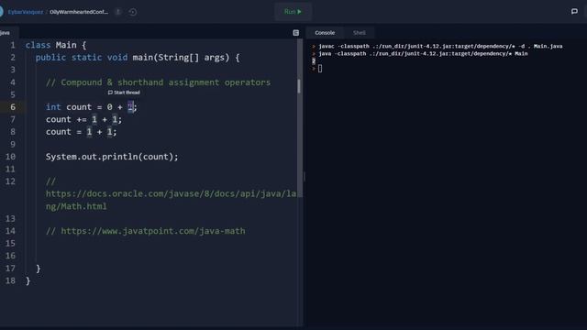Click the console input prompt cursor
The image size is (587, 330).
(320, 69)
